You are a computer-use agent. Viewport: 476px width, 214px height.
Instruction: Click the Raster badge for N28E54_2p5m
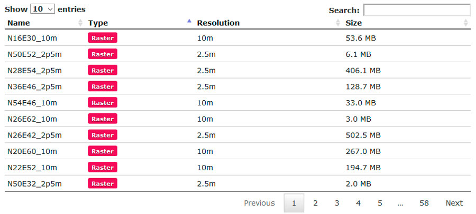point(103,70)
